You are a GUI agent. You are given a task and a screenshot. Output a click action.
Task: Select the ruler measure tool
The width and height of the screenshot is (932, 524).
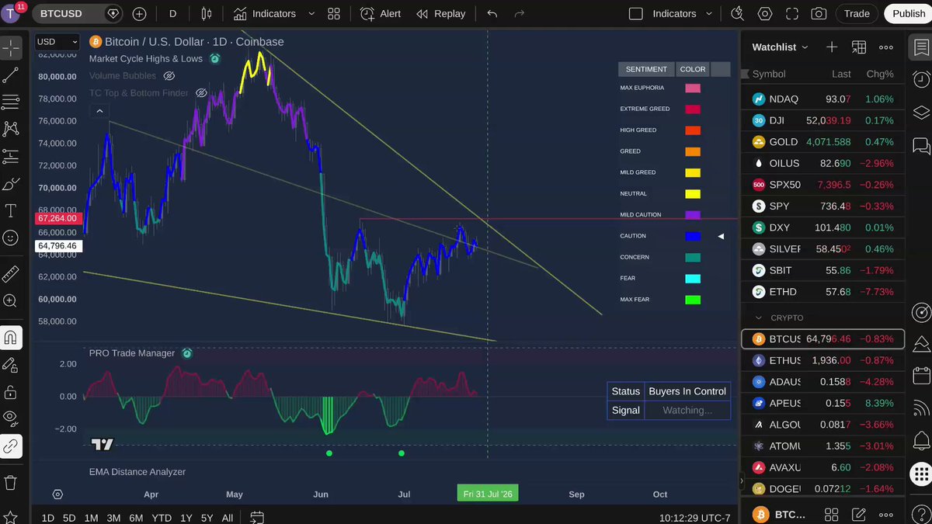(x=11, y=274)
